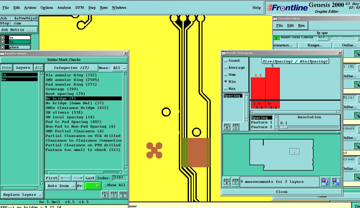The width and height of the screenshot is (360, 208).
Task: Select No bridge (9) category
Action: (84, 99)
